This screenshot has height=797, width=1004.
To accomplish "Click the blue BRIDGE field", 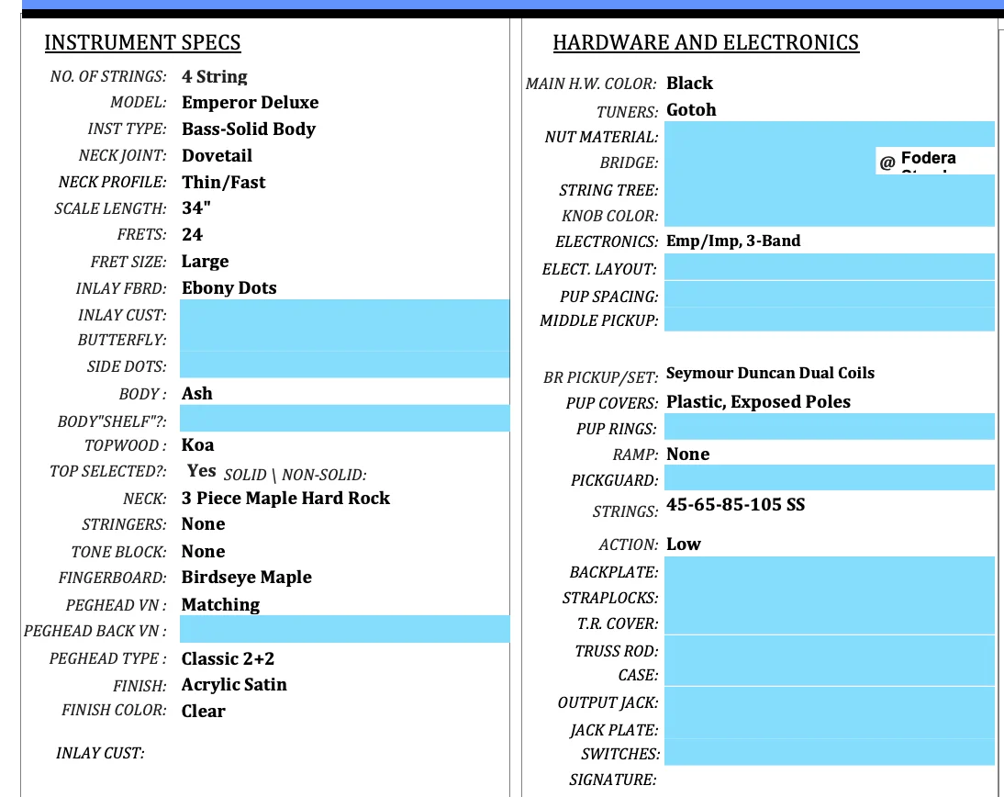I will click(x=770, y=161).
